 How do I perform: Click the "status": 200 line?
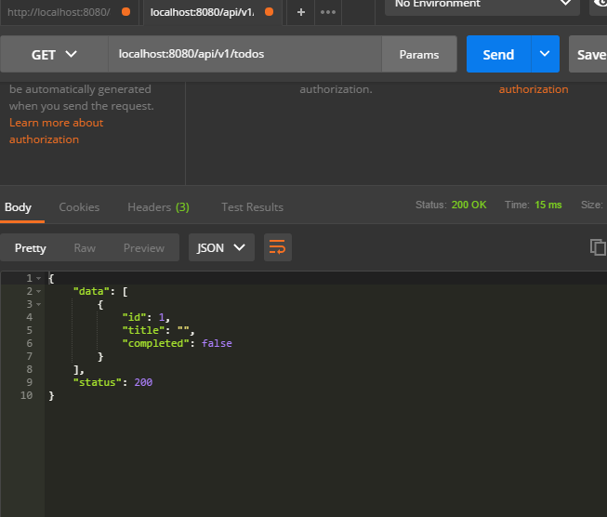112,382
